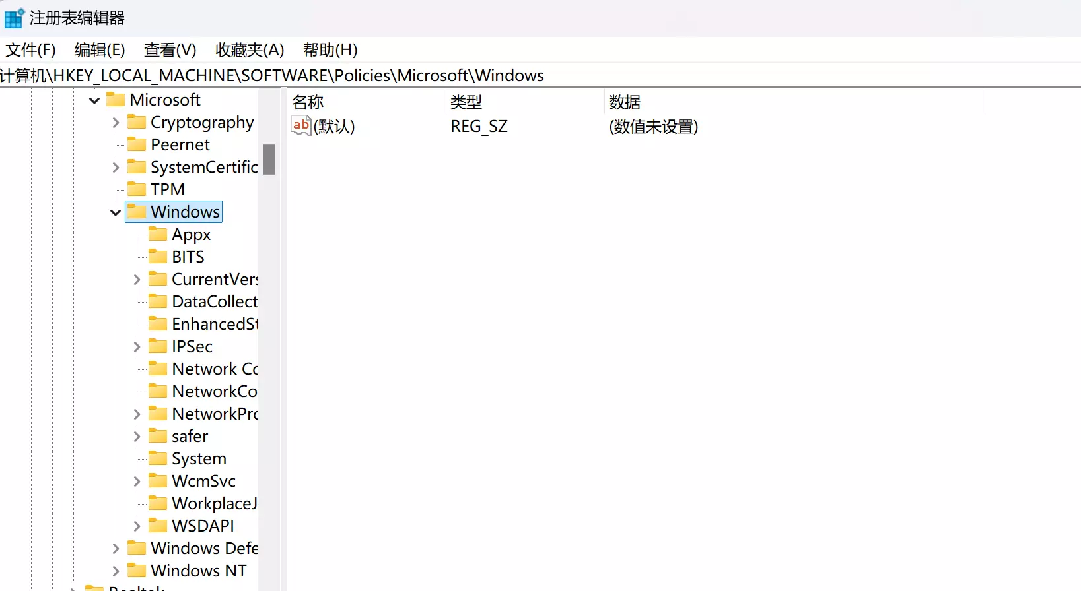The height and width of the screenshot is (591, 1081).
Task: Click the Cryptography folder icon
Action: (x=137, y=122)
